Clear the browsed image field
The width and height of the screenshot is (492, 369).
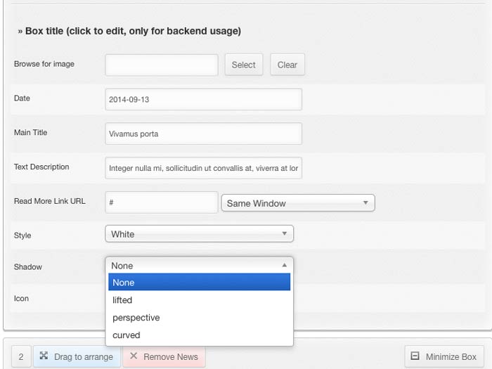(287, 65)
